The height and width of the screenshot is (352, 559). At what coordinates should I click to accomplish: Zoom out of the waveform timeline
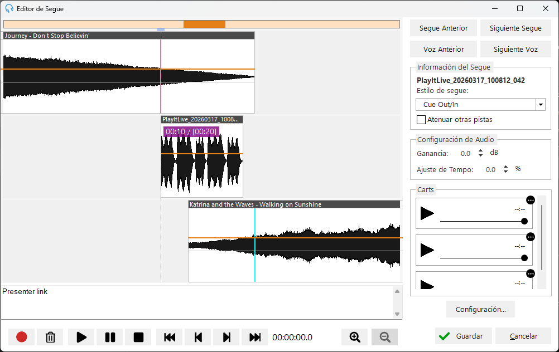(385, 337)
